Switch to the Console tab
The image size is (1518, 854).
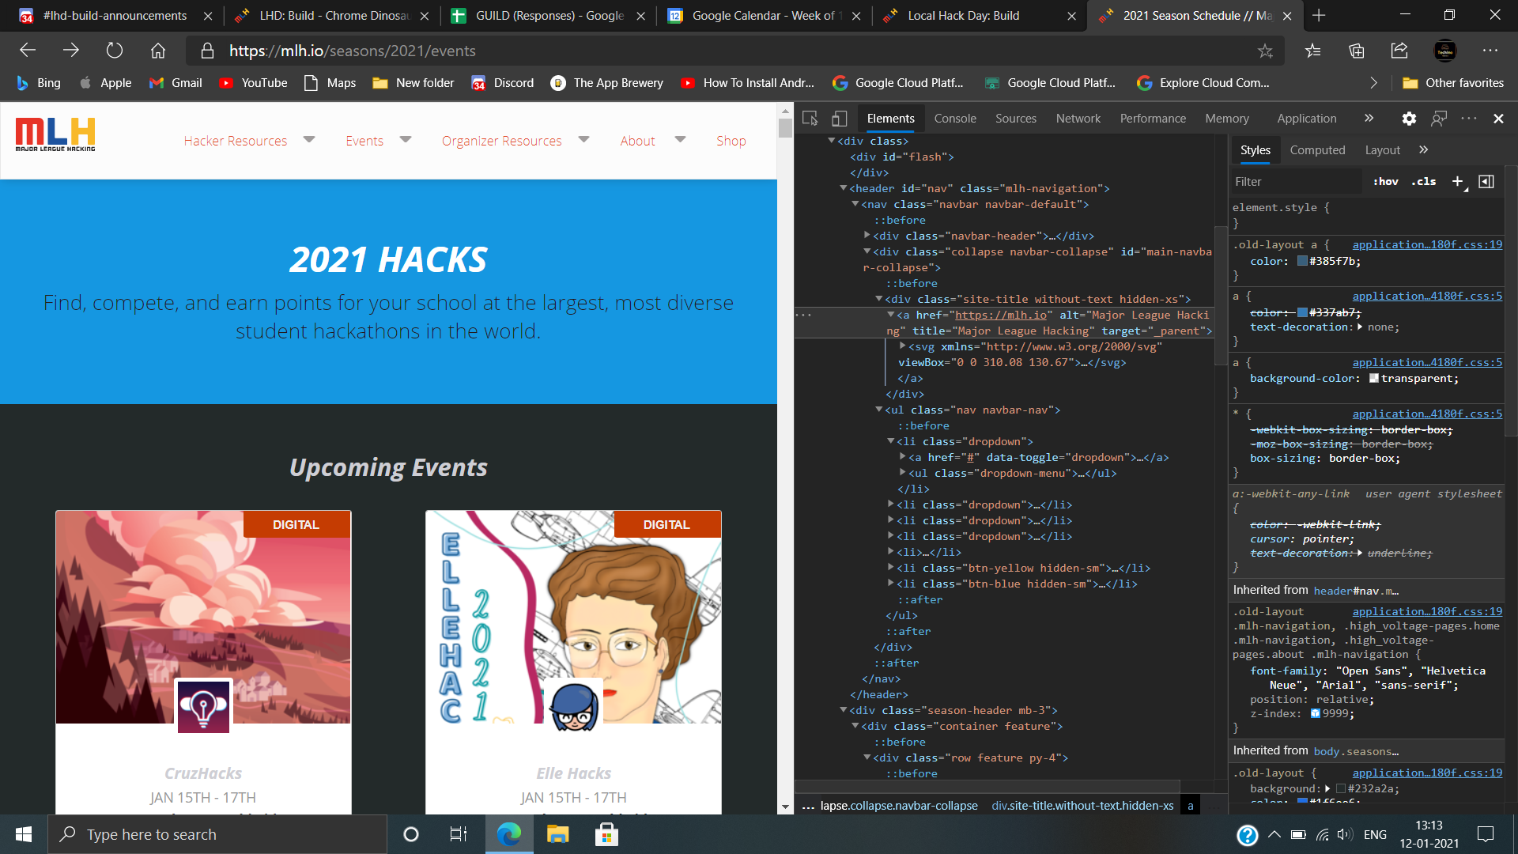click(x=955, y=118)
